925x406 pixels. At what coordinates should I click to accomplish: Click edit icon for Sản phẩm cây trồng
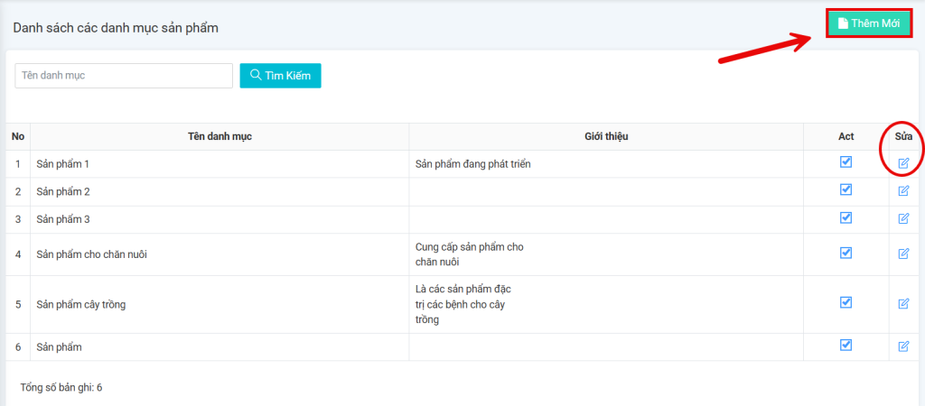point(903,303)
